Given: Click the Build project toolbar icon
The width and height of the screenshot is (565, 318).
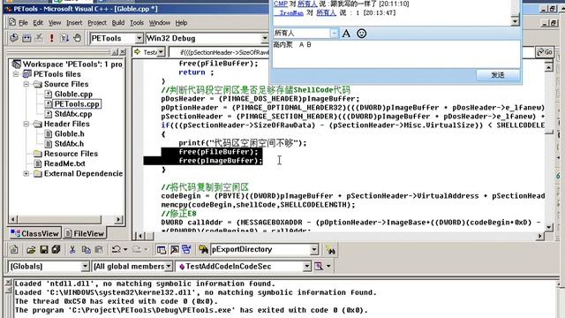Looking at the screenshot, I should [26, 38].
